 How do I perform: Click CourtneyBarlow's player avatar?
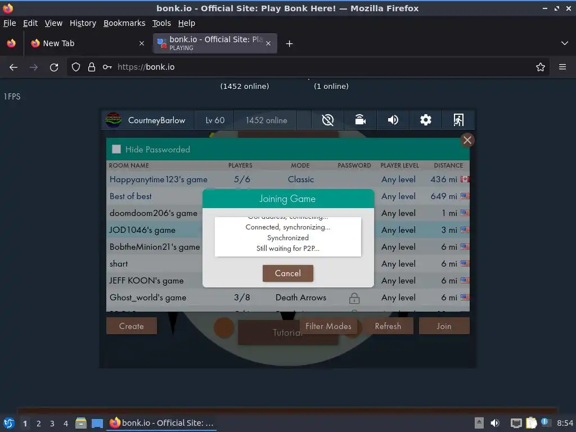[113, 120]
